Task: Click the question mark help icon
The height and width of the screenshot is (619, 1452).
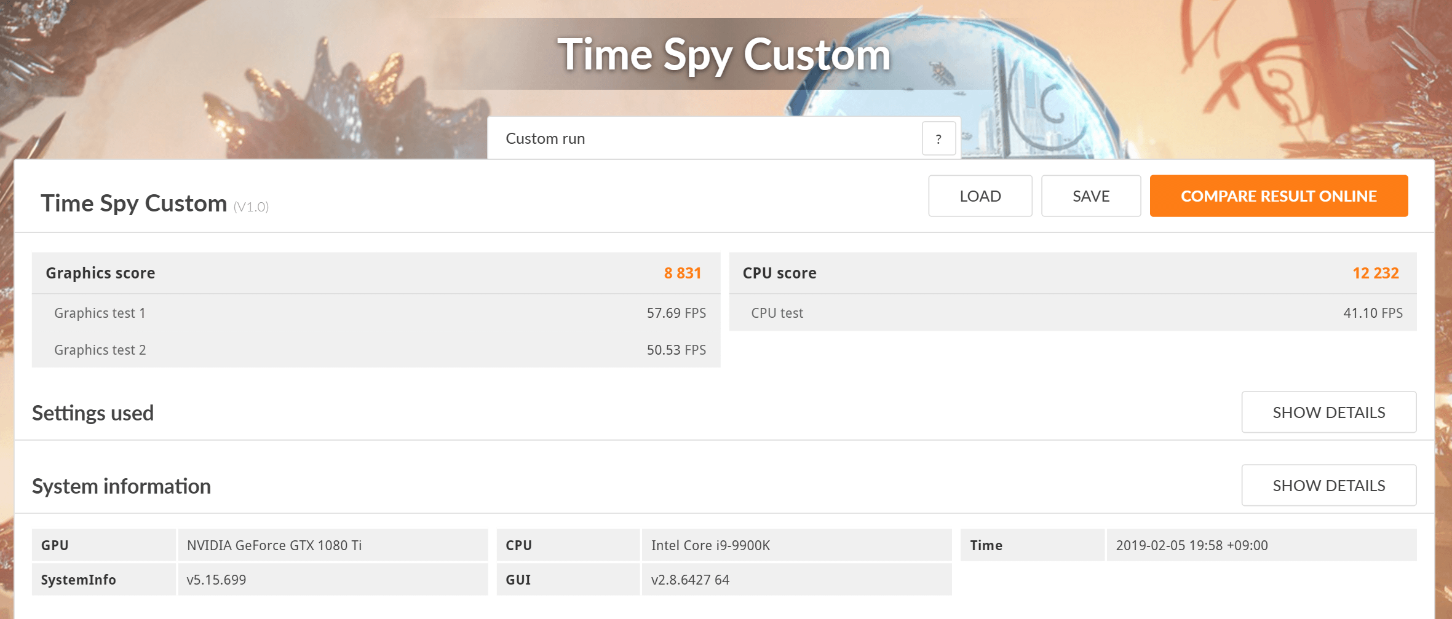Action: (938, 139)
